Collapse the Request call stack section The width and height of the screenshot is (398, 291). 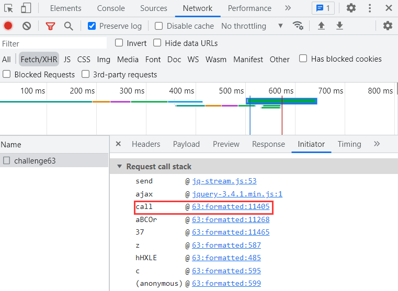(119, 167)
